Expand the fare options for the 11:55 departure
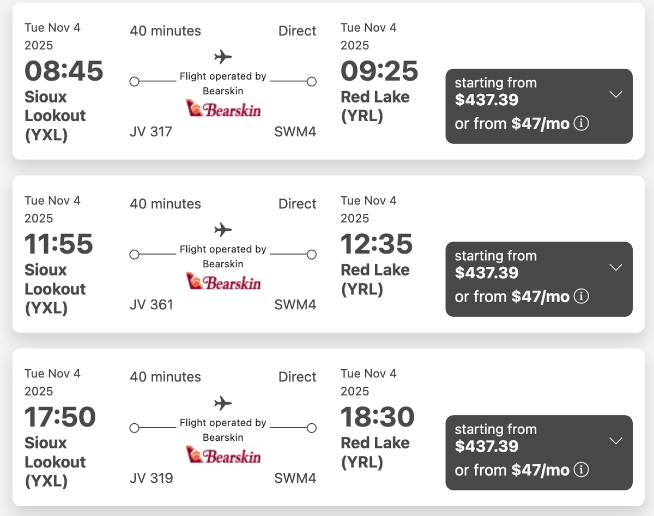This screenshot has width=654, height=516. (x=615, y=267)
